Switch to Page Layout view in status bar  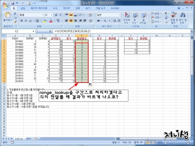point(151,142)
